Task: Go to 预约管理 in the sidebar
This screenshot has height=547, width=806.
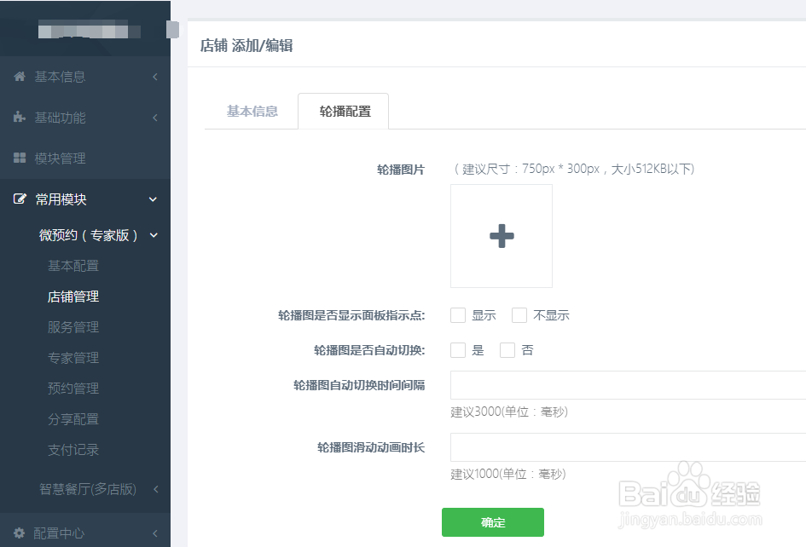Action: click(x=73, y=389)
